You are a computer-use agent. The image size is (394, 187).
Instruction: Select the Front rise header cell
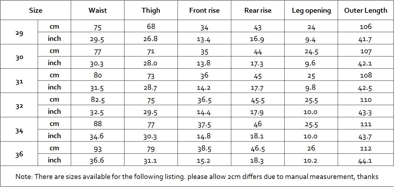[x=204, y=10]
